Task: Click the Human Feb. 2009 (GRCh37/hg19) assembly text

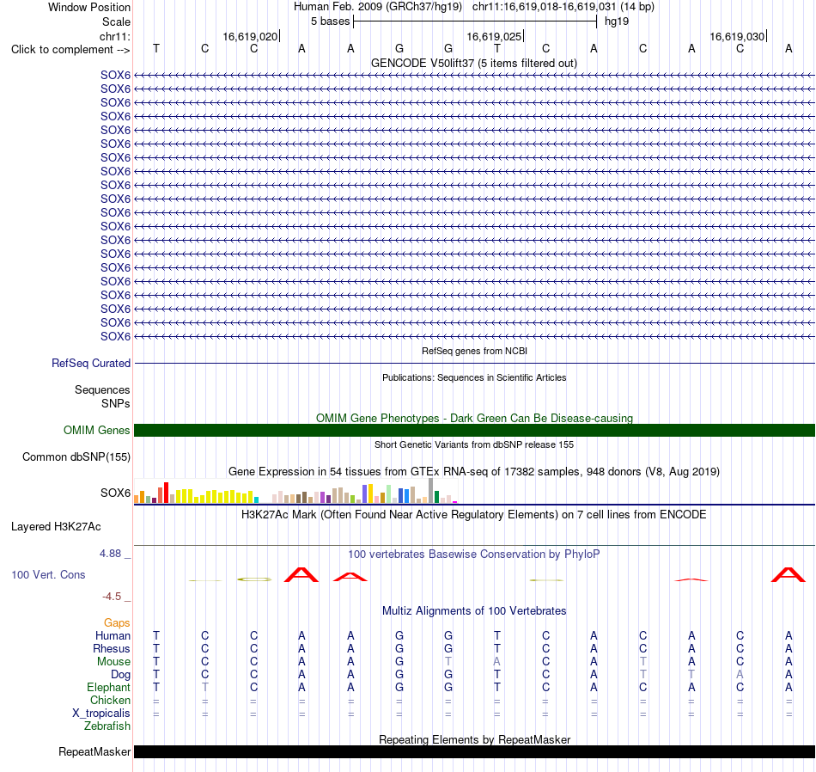Action: (x=378, y=7)
